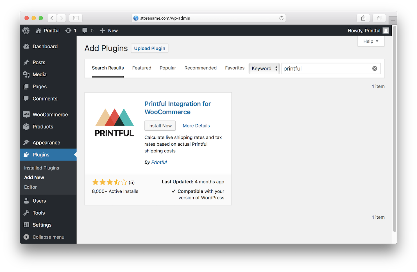
Task: Click the WordPress logo in admin bar
Action: click(26, 31)
